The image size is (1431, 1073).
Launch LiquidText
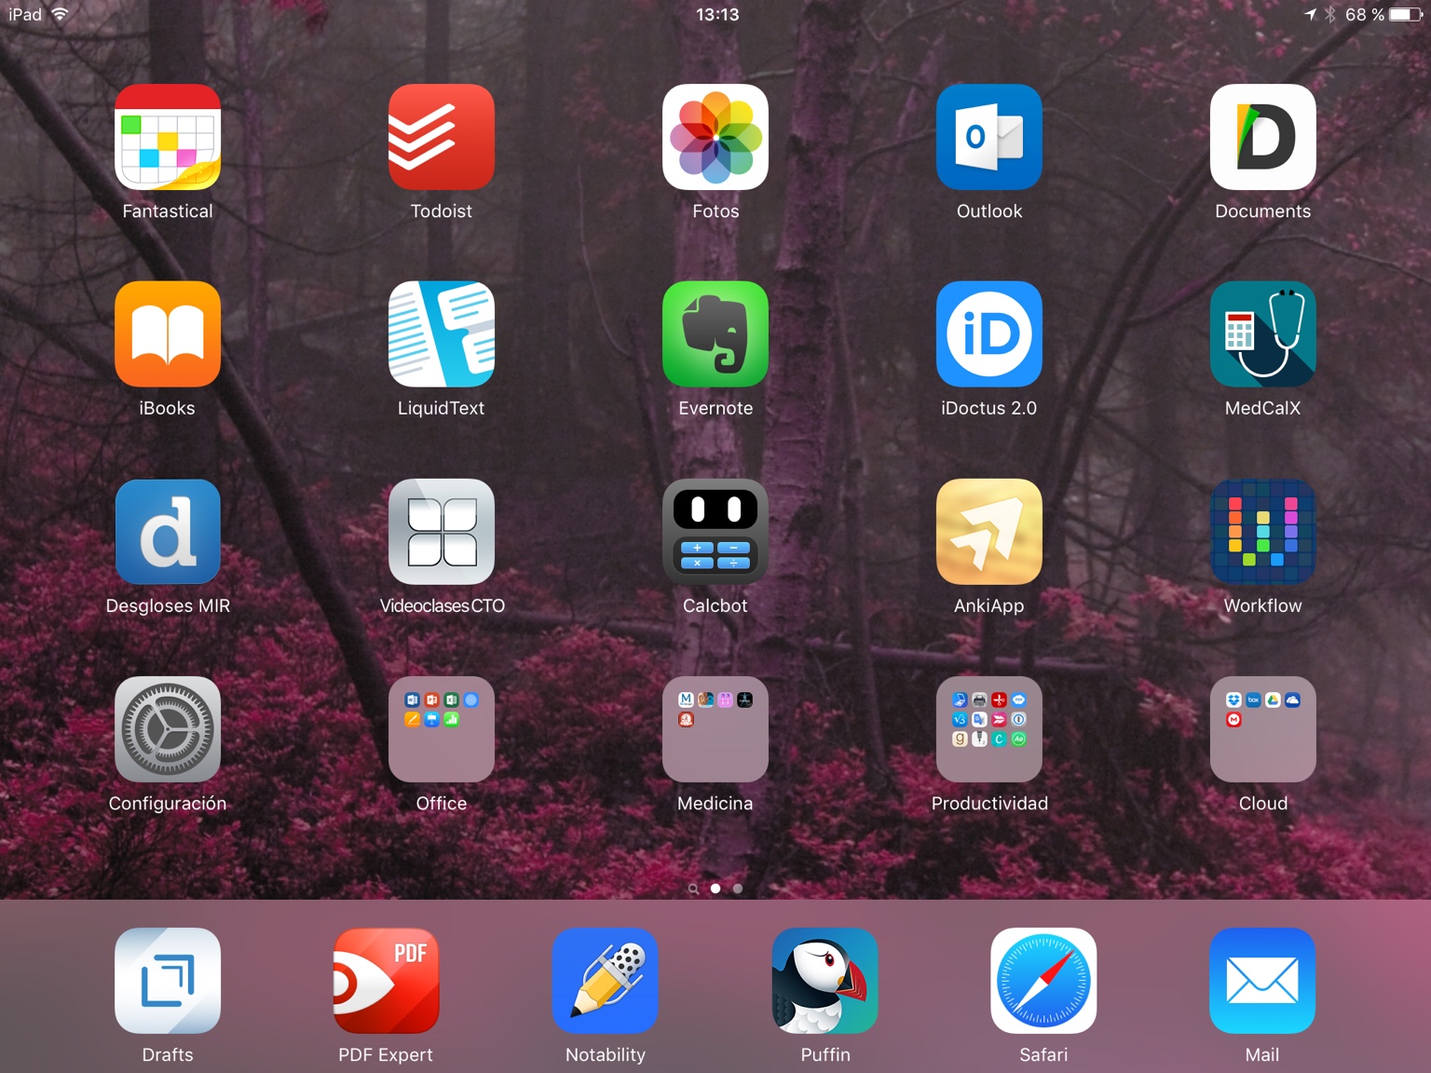[442, 334]
